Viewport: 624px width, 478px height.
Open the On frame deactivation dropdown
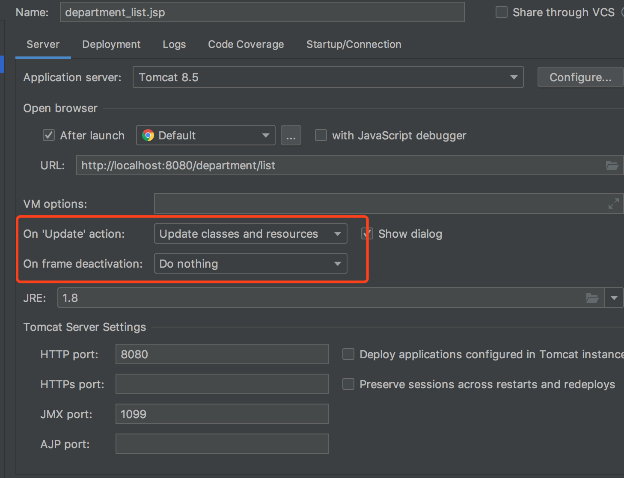[x=251, y=264]
